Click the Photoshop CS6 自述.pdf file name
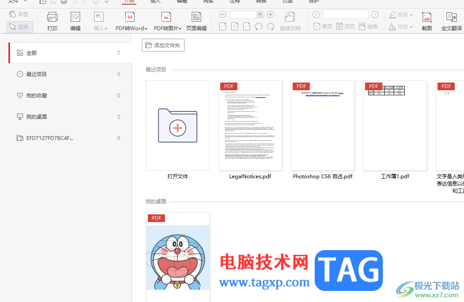Image resolution: width=464 pixels, height=302 pixels. coord(323,177)
